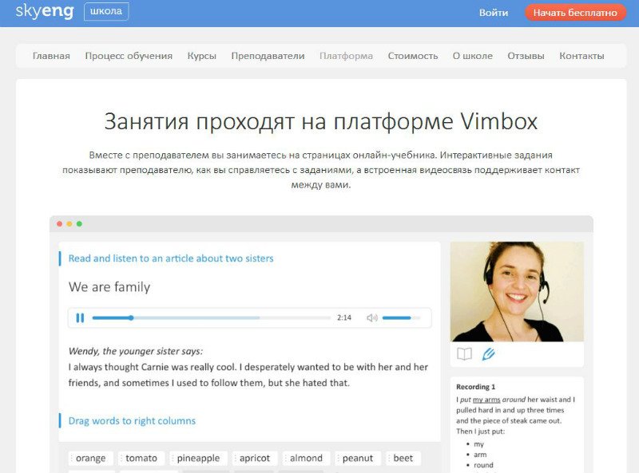
Task: Select the pencil notes icon under video
Action: pos(488,354)
